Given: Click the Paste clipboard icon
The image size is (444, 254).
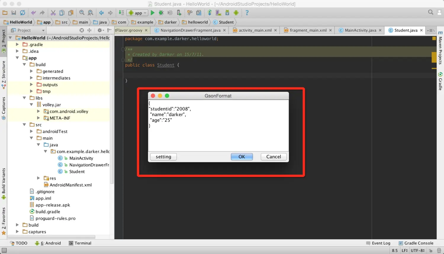Looking at the screenshot, I should tap(71, 13).
